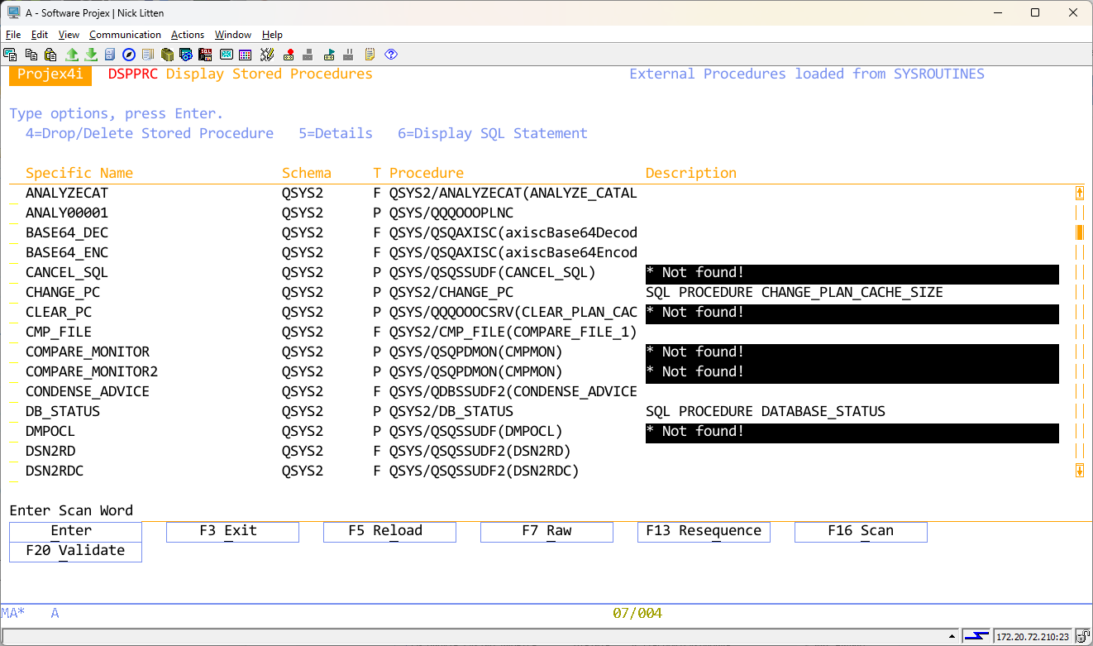Viewport: 1093px width, 646px height.
Task: Click the Enter function button
Action: tap(75, 532)
